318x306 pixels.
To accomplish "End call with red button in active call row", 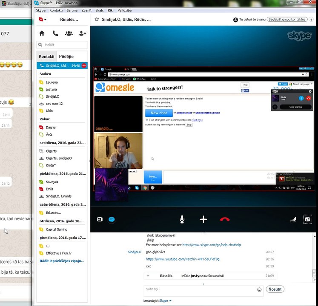I will pos(84,65).
